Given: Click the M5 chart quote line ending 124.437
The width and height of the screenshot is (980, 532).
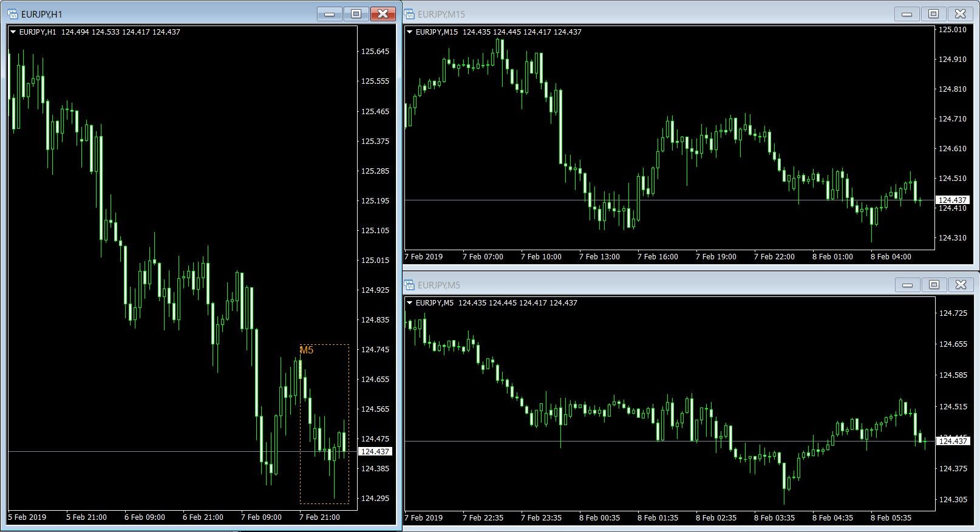Looking at the screenshot, I should pyautogui.click(x=497, y=303).
